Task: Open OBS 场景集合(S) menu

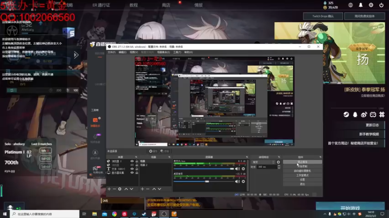Action: 163,52
